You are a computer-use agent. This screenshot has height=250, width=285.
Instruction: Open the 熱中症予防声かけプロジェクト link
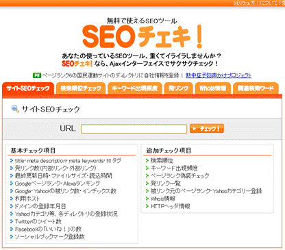click(x=219, y=75)
